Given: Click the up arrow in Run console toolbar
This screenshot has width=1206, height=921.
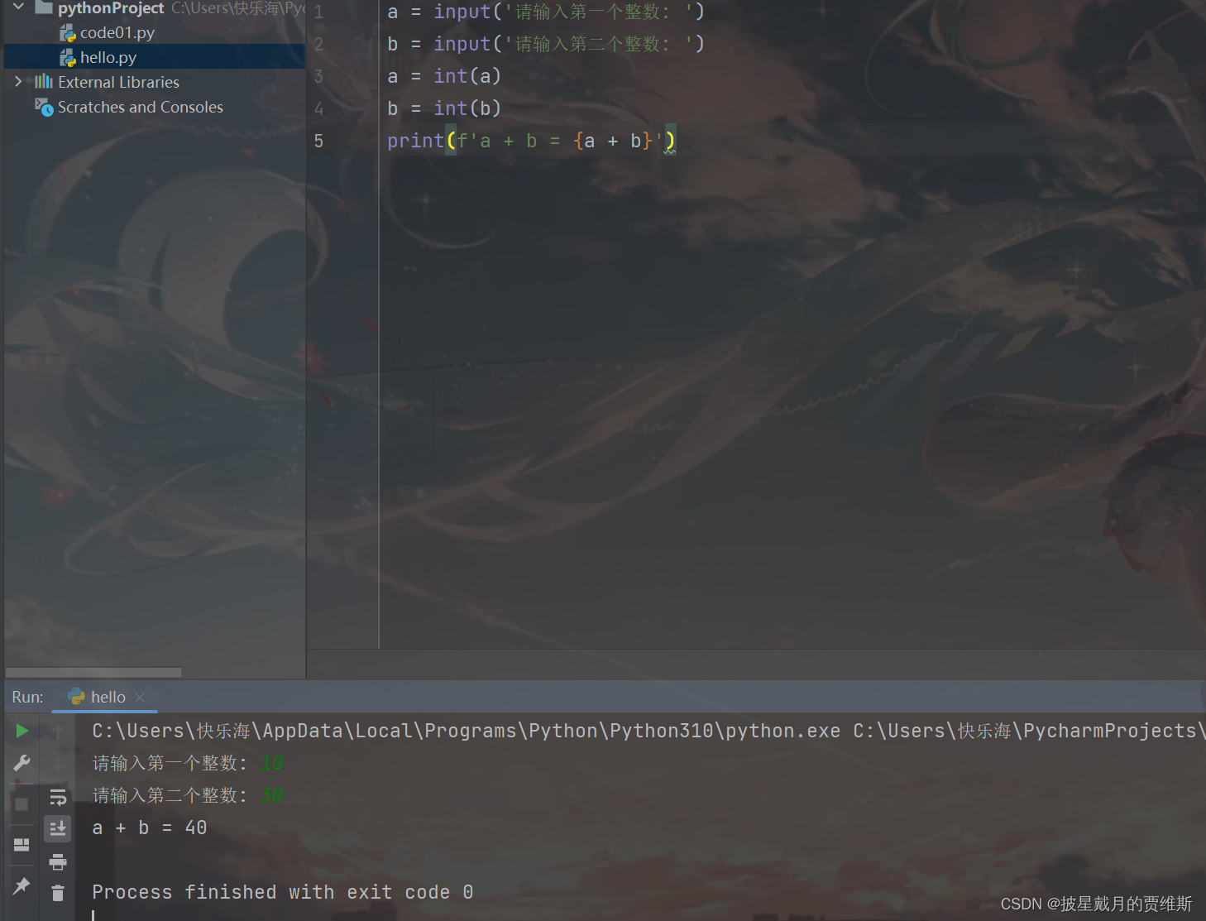Looking at the screenshot, I should pos(58,732).
